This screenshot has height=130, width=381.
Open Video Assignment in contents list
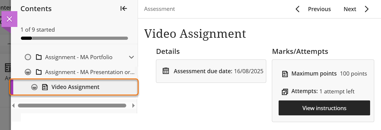[75, 87]
